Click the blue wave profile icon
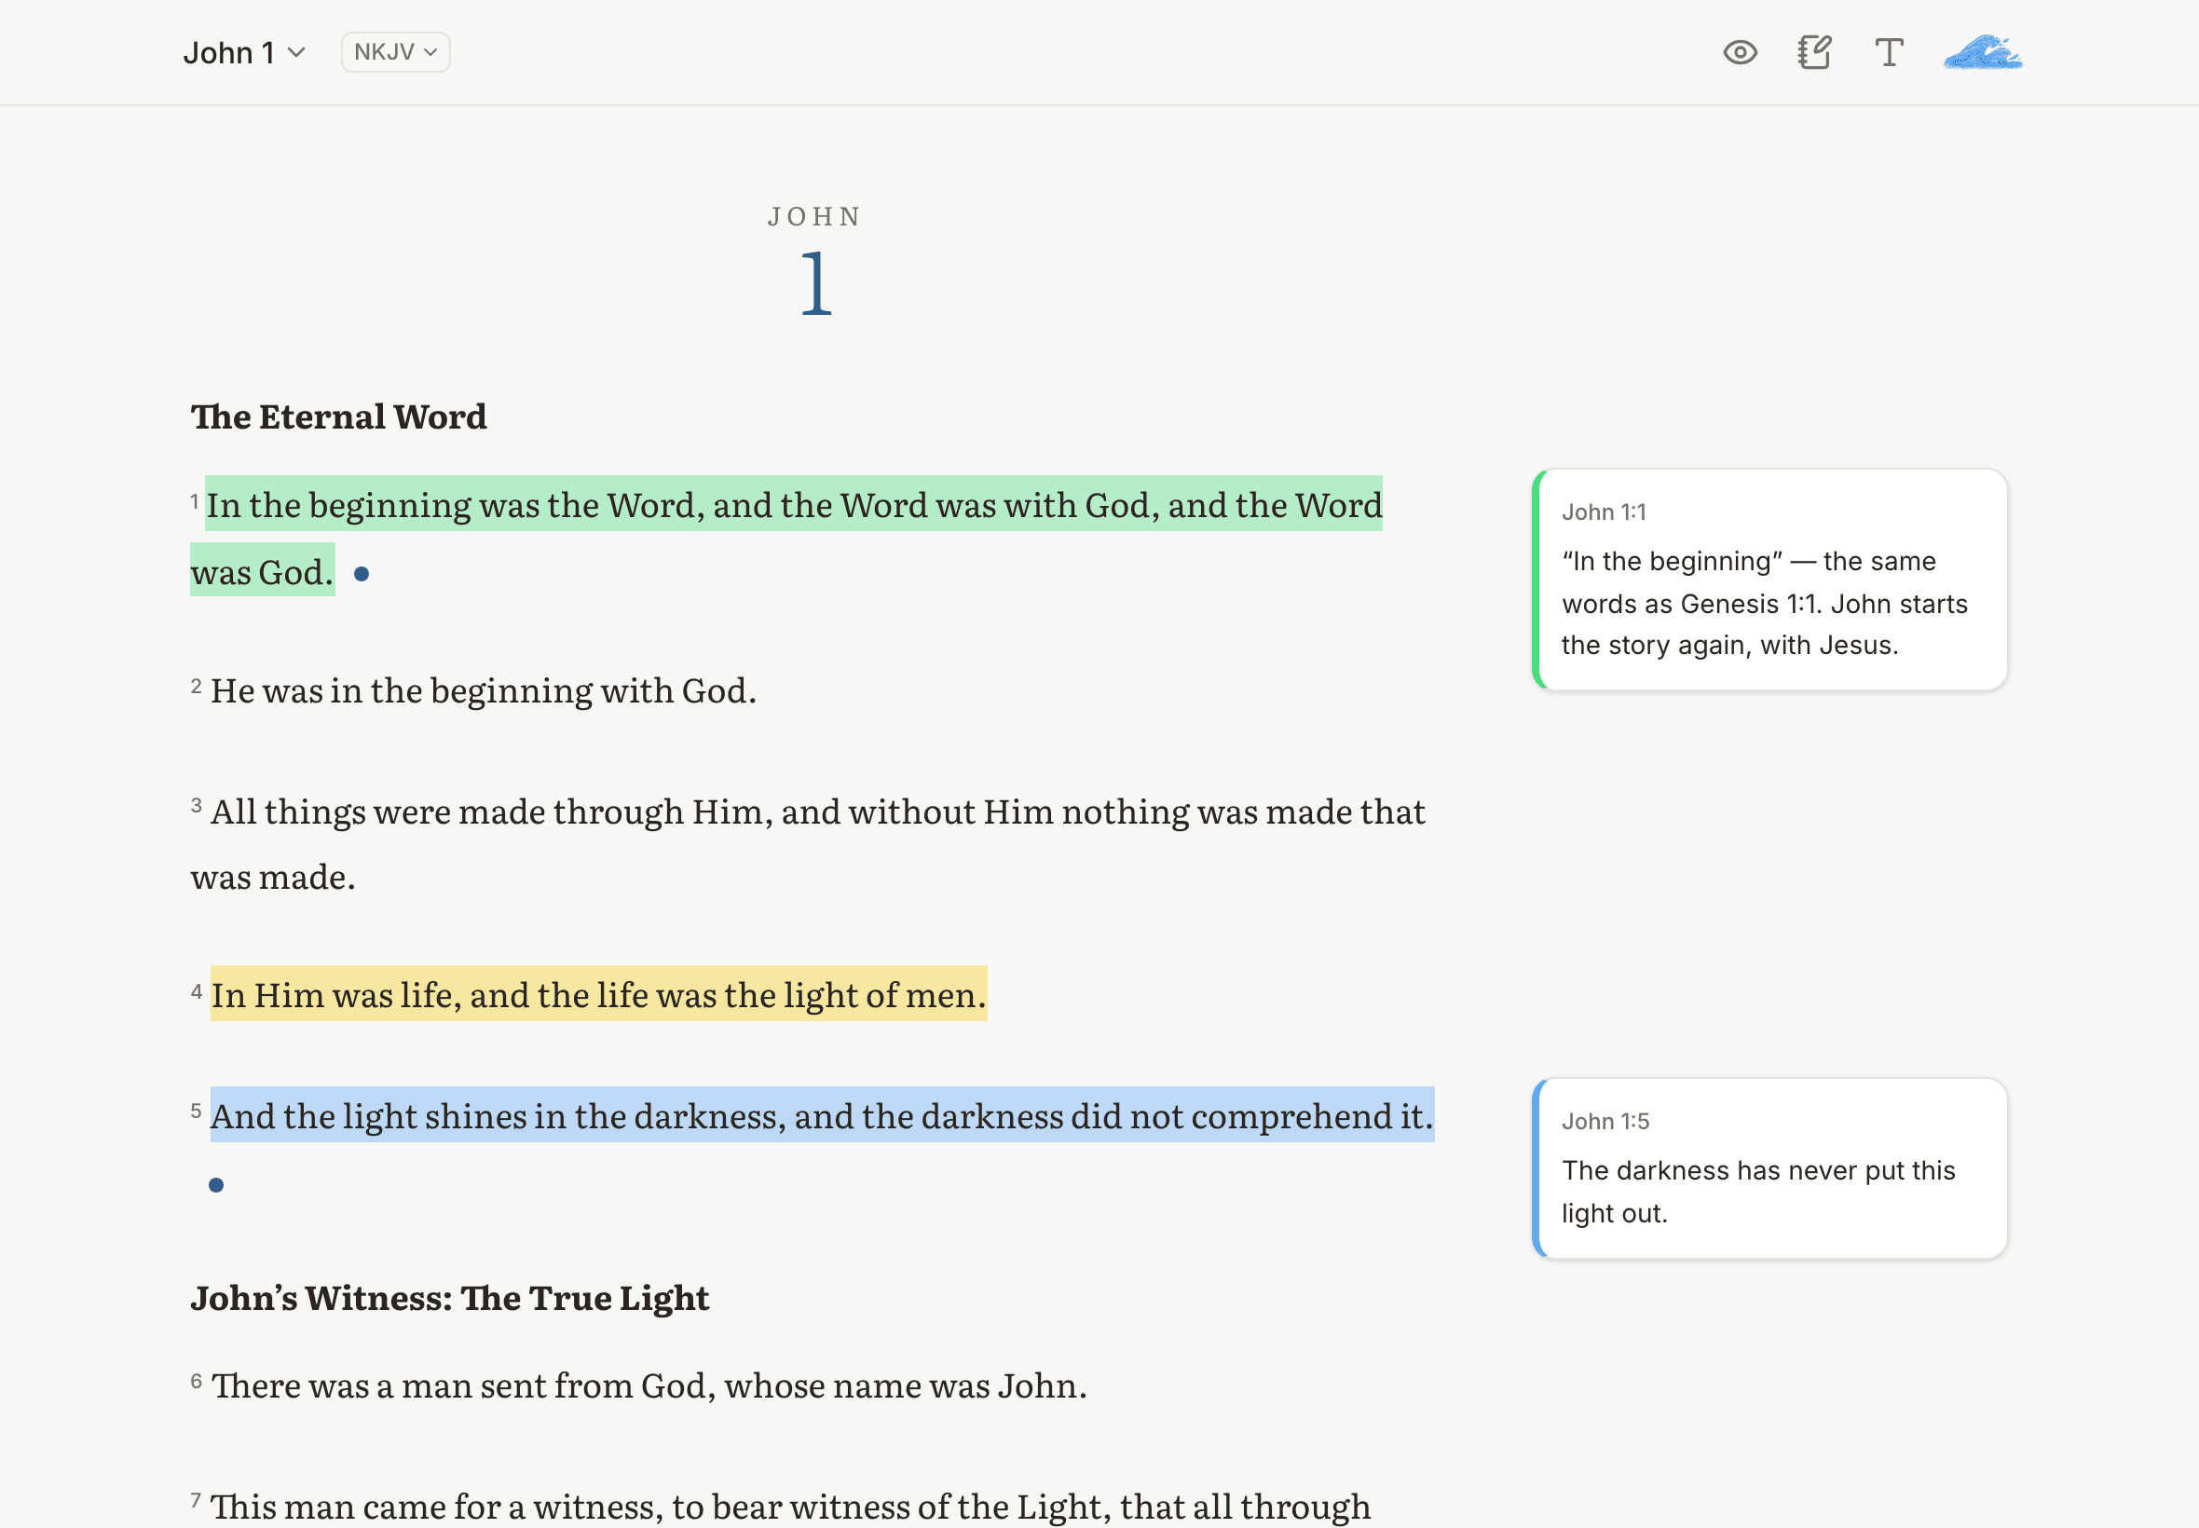This screenshot has width=2199, height=1528. pyautogui.click(x=1983, y=53)
